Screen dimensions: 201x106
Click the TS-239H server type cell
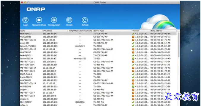(98, 46)
